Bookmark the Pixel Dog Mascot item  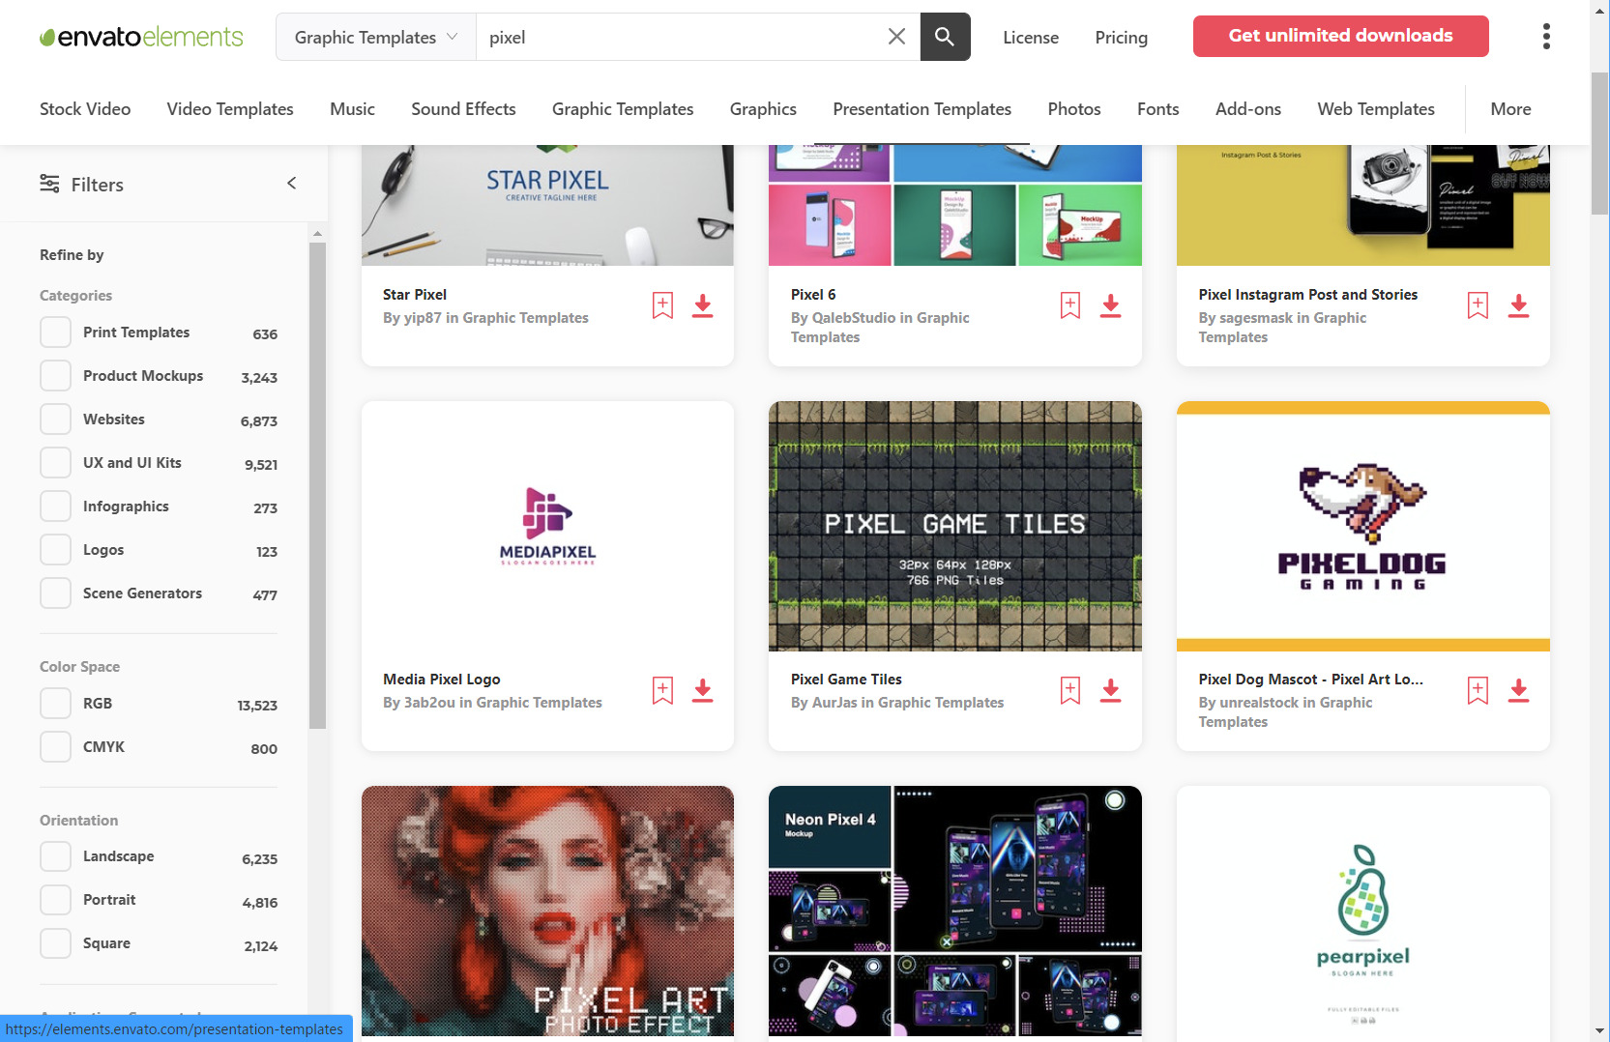(1478, 690)
